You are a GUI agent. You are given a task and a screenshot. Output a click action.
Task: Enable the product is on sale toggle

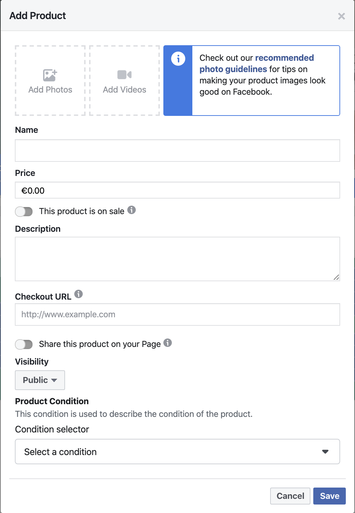(x=24, y=212)
